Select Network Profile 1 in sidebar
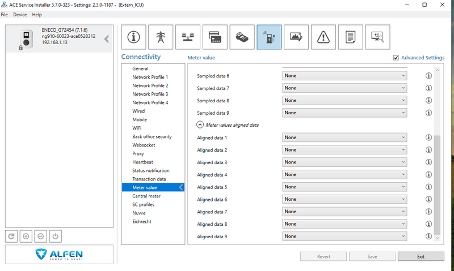The width and height of the screenshot is (454, 271). (x=150, y=77)
